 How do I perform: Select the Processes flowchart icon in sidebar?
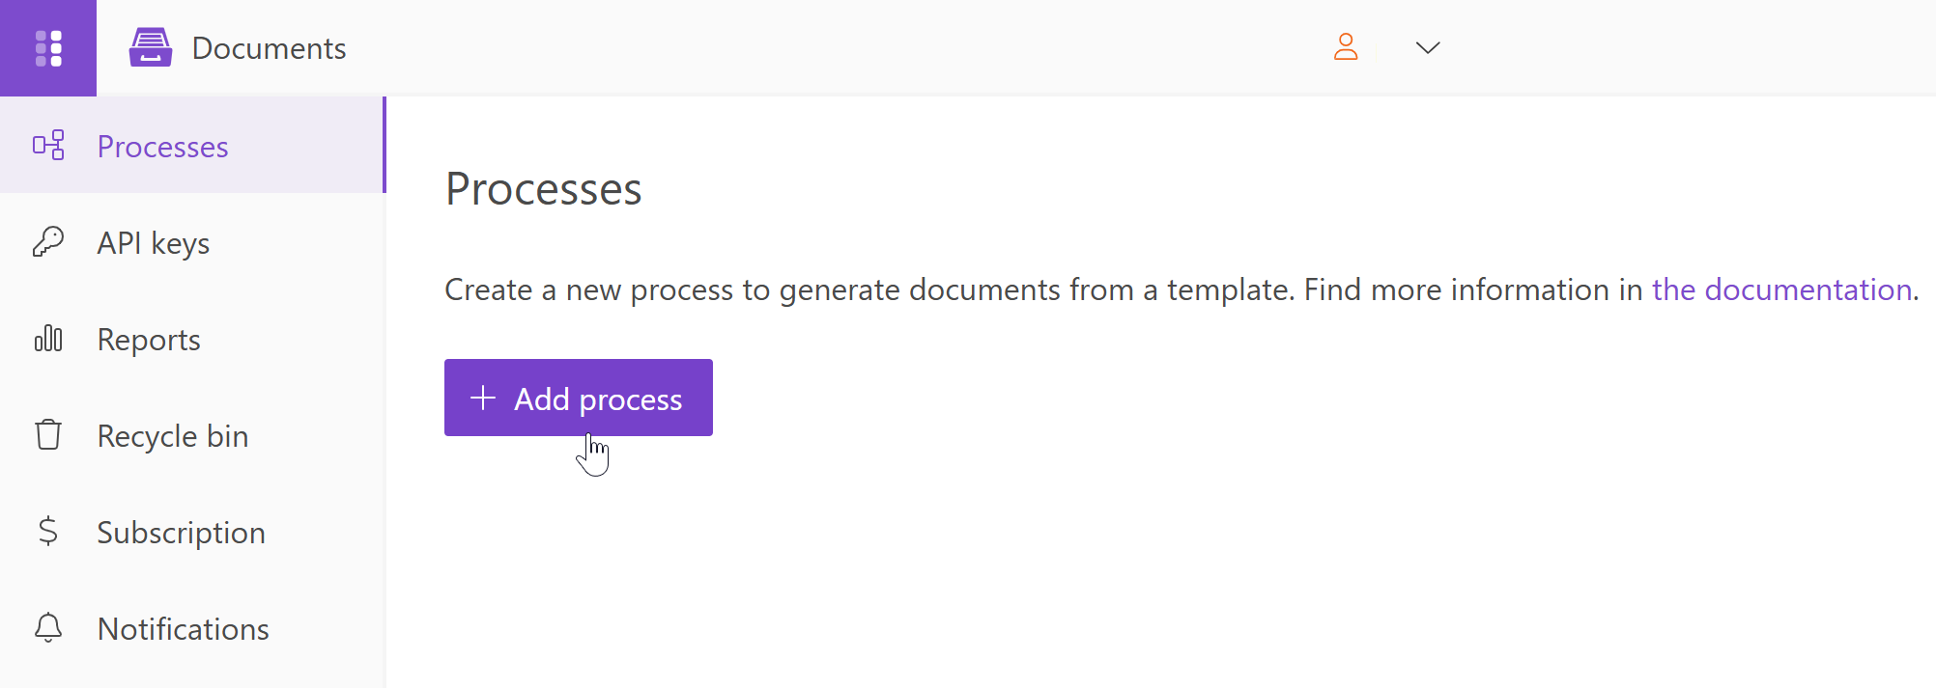click(47, 146)
